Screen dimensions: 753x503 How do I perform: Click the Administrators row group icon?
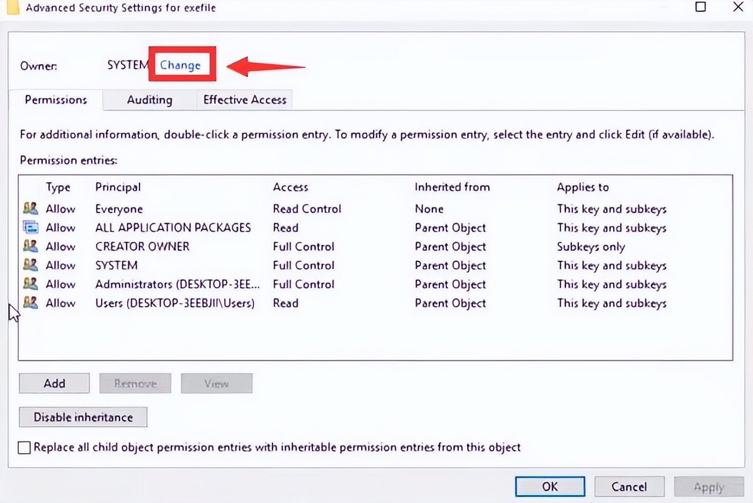[x=30, y=284]
